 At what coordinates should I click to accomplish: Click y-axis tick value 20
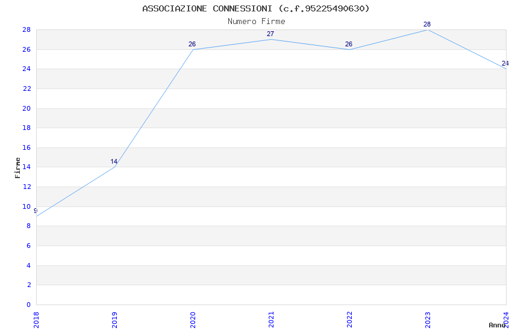(x=27, y=108)
